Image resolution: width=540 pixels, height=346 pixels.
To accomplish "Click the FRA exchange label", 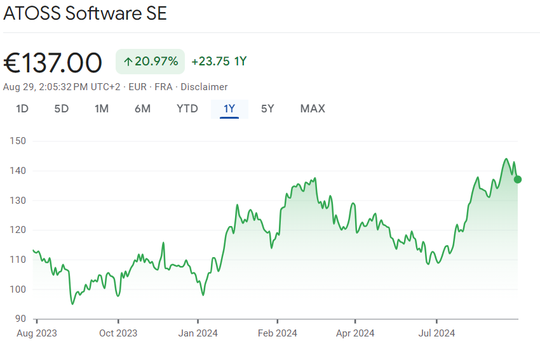I will tap(163, 87).
